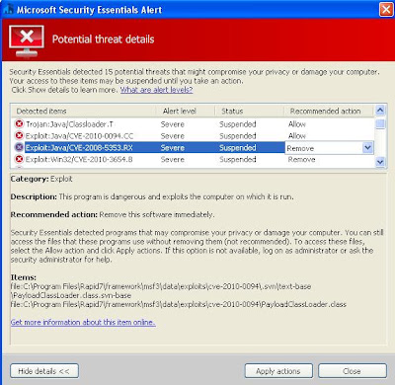395x385 pixels.
Task: Click the red monitor alert icon in header
Action: 27,41
